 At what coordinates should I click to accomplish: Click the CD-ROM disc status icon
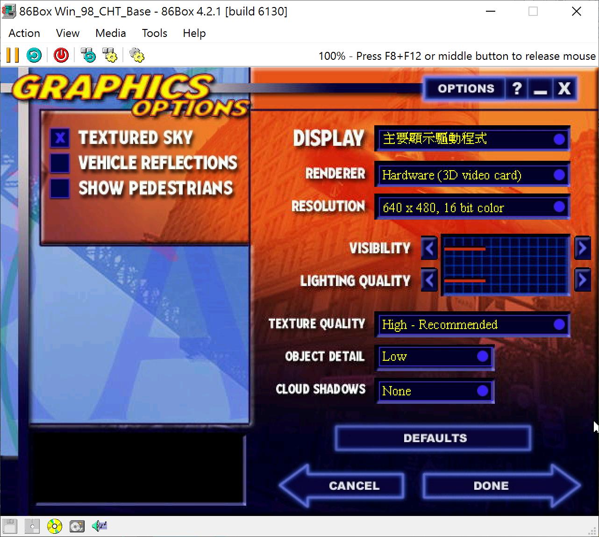coord(55,526)
